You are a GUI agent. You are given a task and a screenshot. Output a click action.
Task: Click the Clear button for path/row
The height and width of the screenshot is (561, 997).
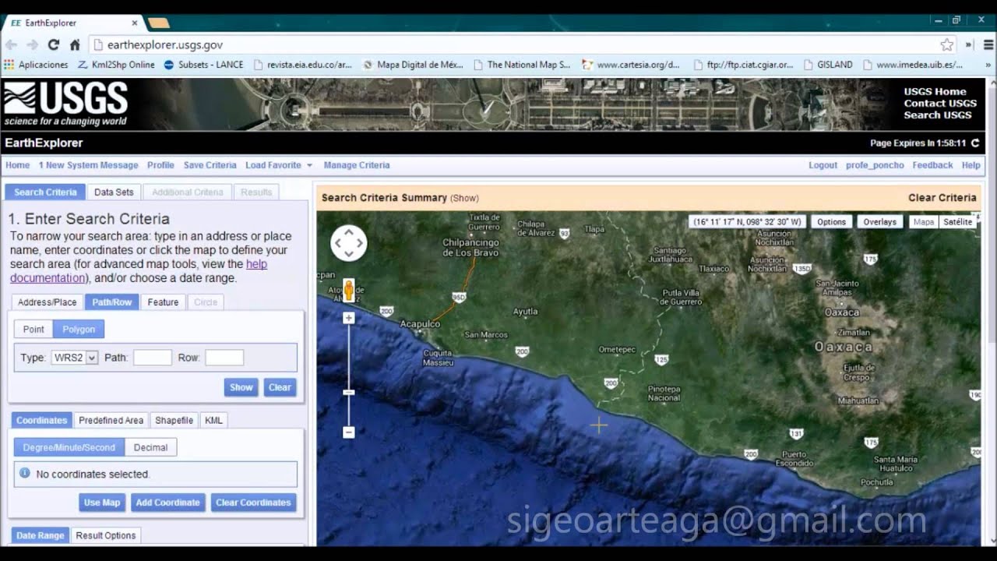280,387
